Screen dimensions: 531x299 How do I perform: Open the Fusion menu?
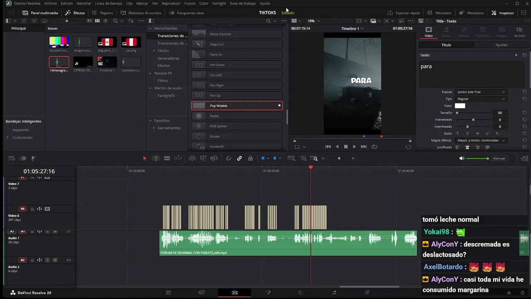[190, 3]
